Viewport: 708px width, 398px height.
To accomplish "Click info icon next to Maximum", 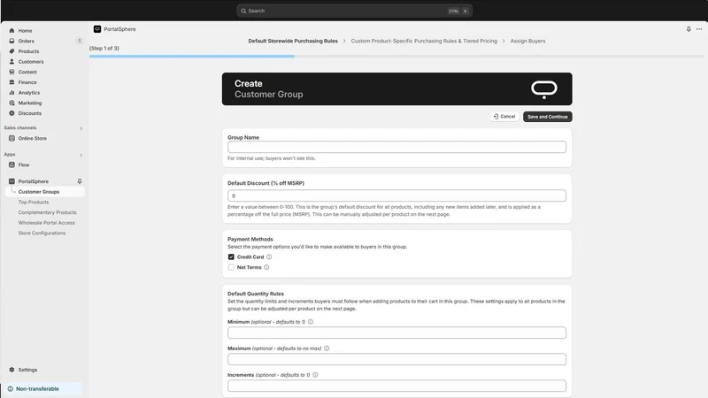I will (x=327, y=348).
